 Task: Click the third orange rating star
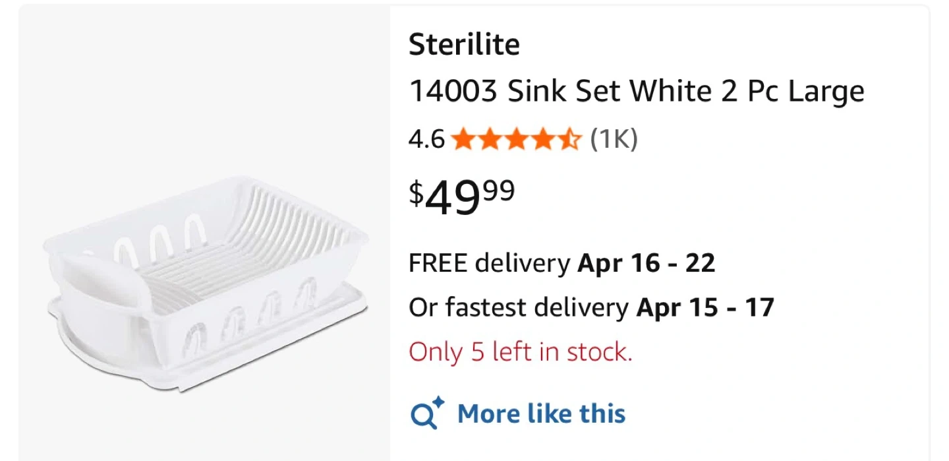(517, 140)
